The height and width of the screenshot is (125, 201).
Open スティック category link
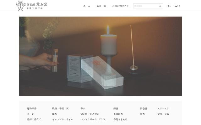163,108
